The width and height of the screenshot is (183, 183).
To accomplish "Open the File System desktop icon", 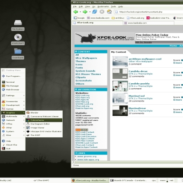I will coord(18,25).
